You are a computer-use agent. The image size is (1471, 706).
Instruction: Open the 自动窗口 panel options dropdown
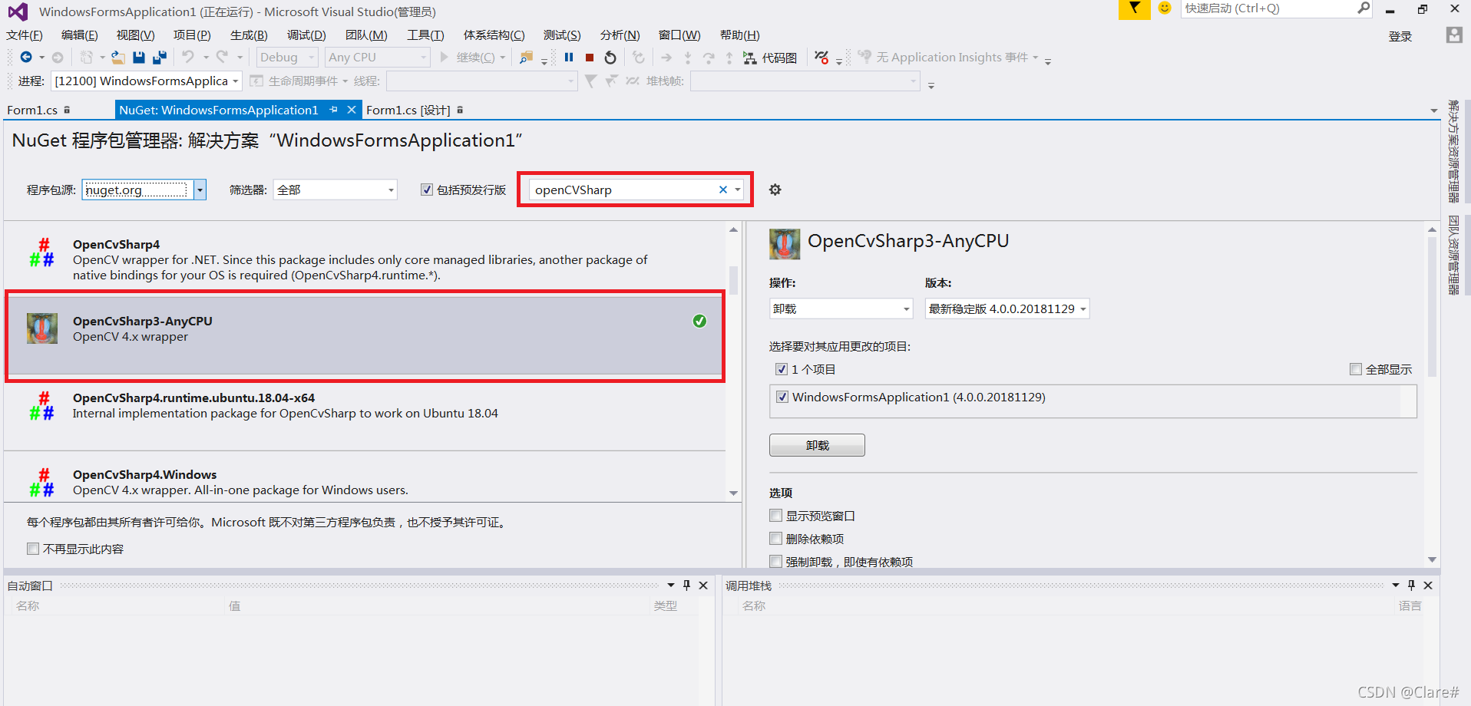point(671,586)
